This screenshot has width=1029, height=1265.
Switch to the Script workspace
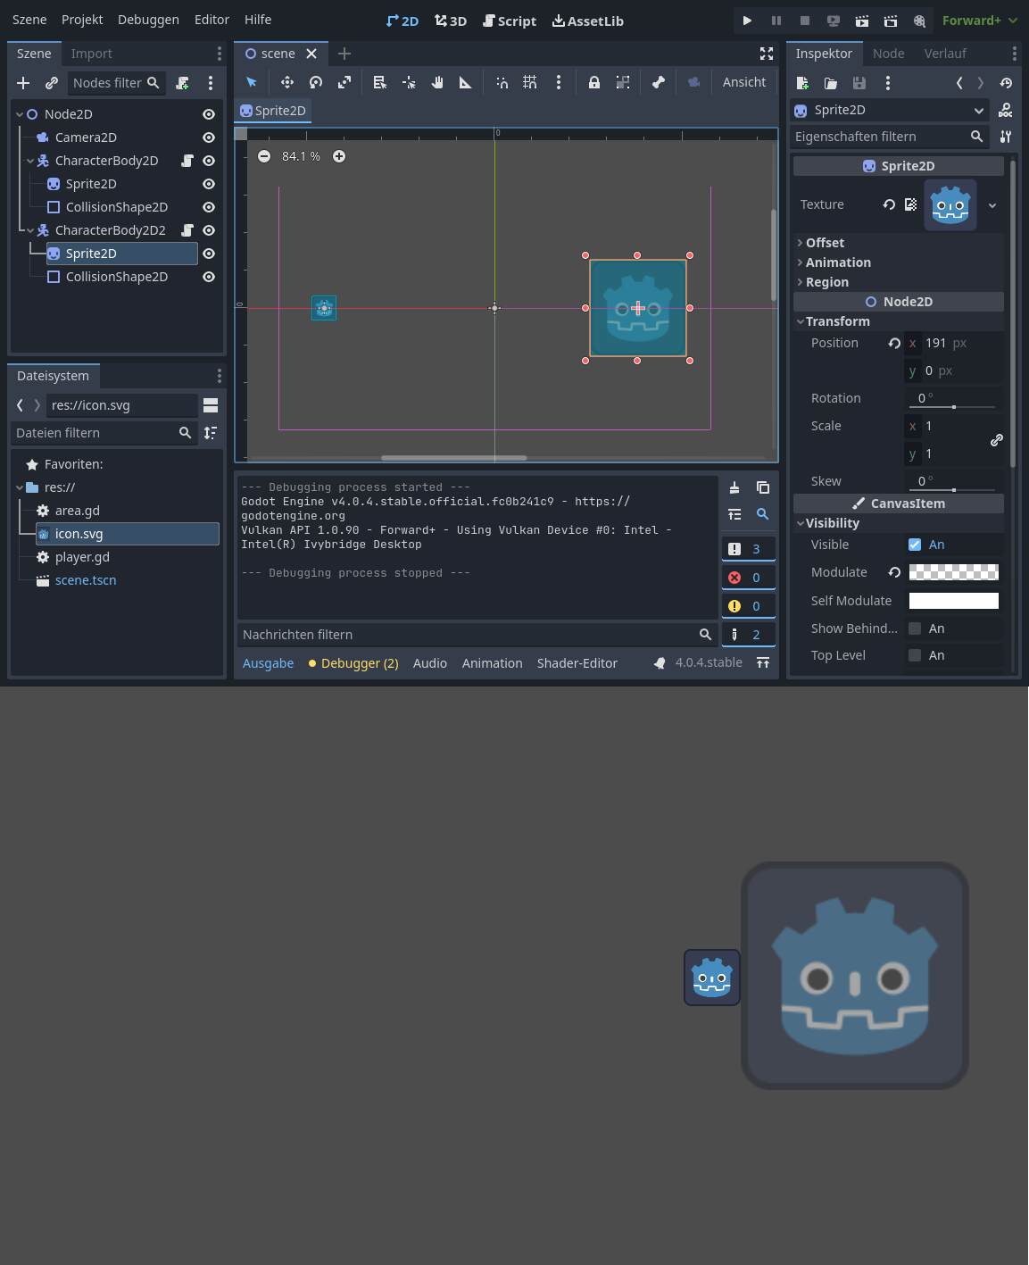(x=510, y=21)
